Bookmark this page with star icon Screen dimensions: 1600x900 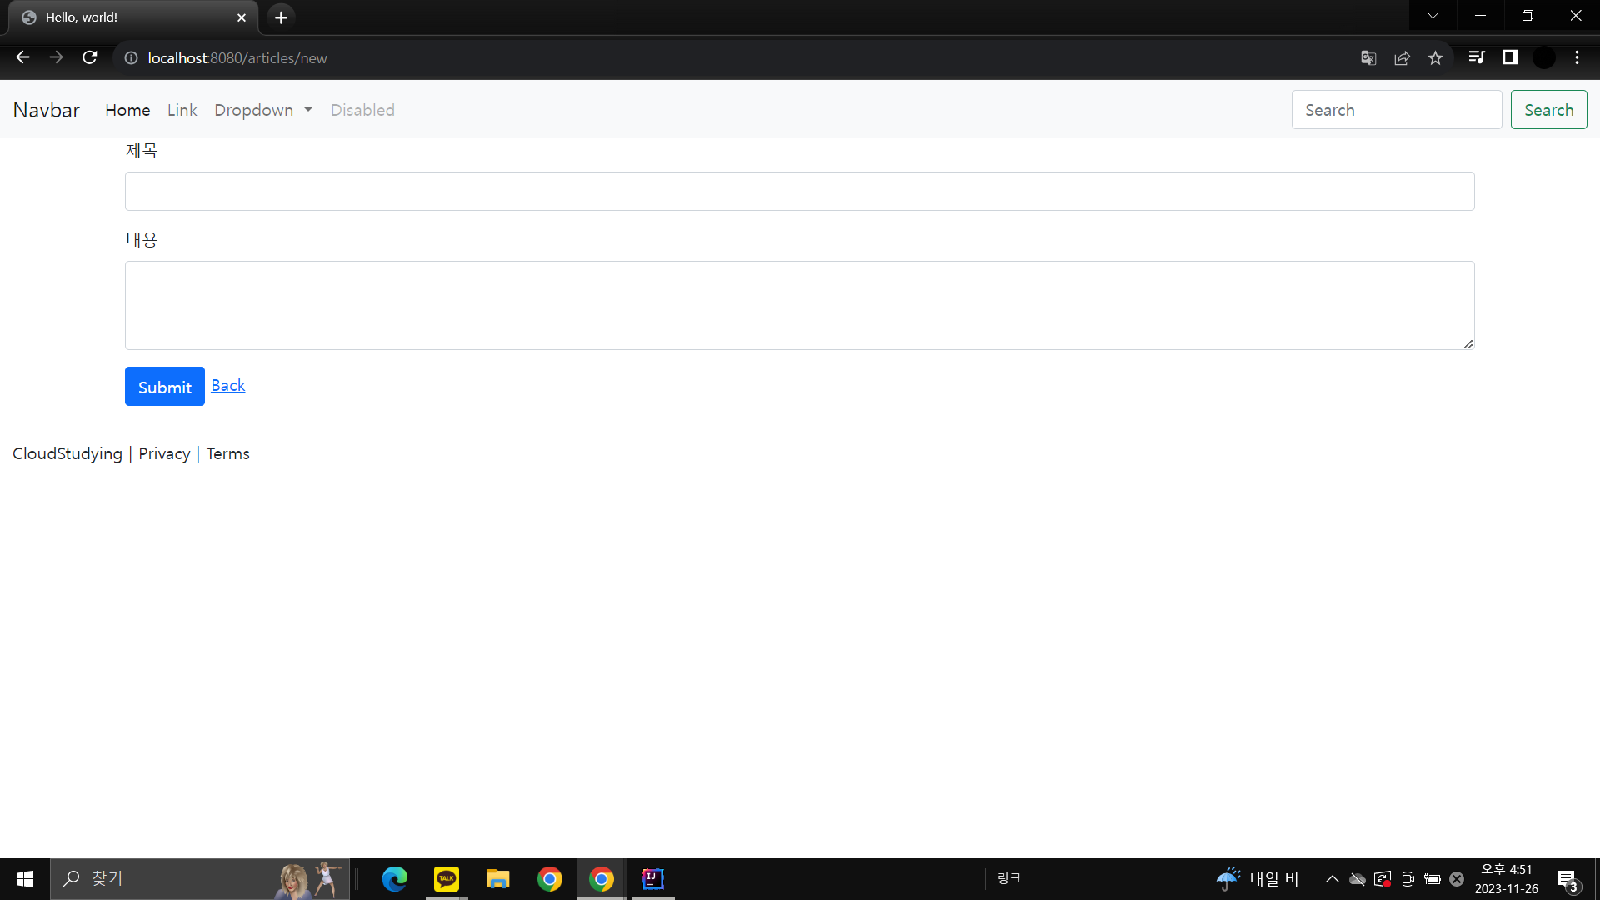[1435, 57]
